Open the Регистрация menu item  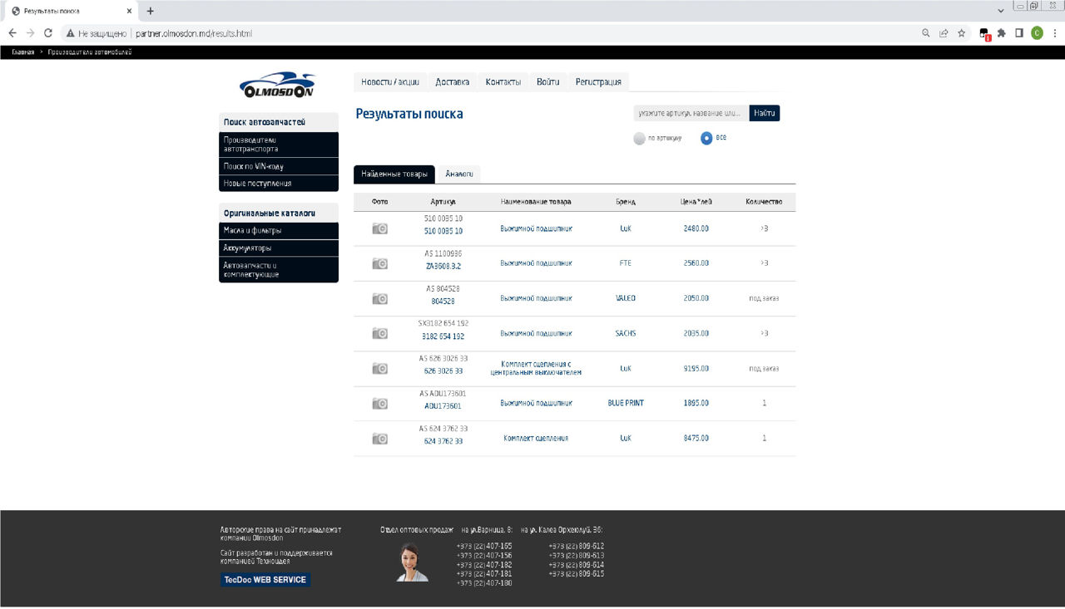598,81
